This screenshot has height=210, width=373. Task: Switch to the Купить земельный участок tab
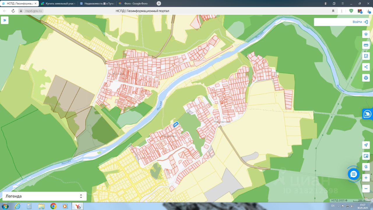pos(58,3)
